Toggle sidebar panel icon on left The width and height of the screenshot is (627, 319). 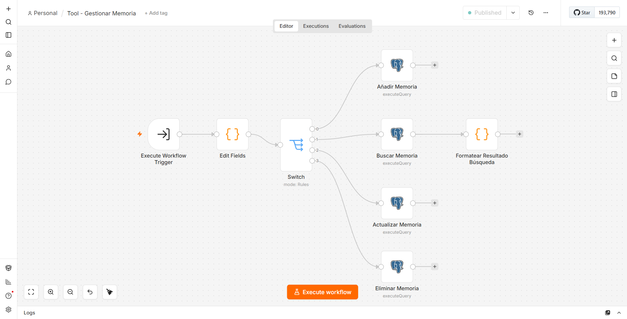tap(9, 35)
